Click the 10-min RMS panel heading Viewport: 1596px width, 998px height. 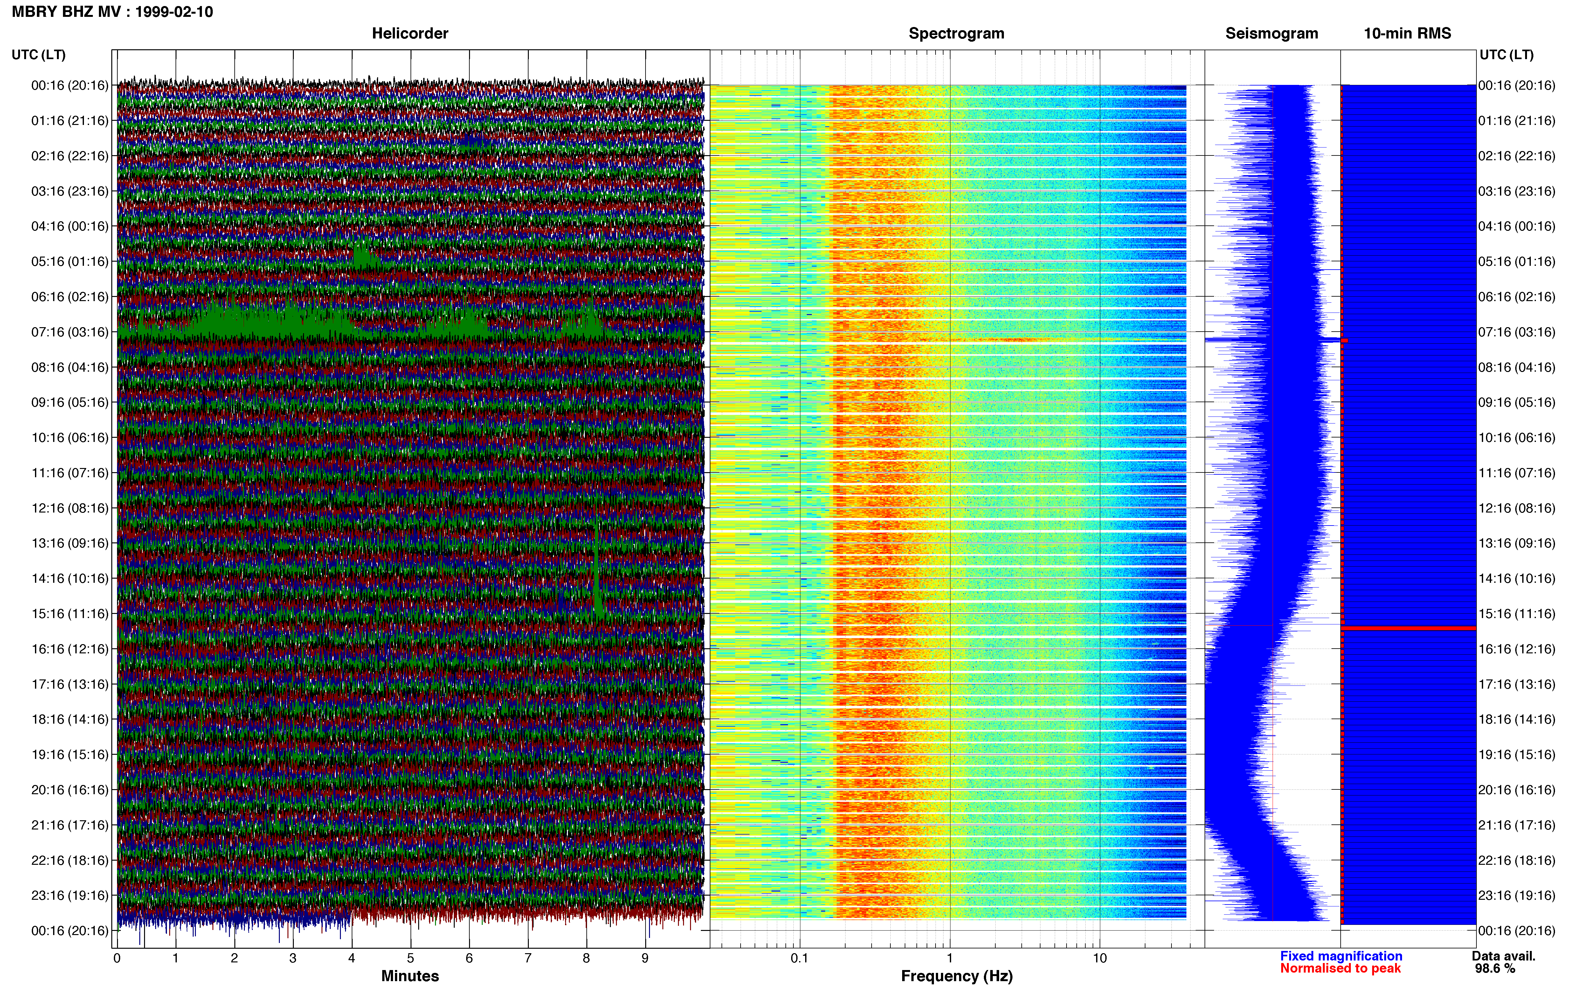(1407, 33)
